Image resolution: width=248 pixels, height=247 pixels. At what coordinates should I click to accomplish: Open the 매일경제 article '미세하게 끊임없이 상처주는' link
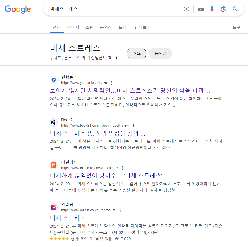(106, 175)
